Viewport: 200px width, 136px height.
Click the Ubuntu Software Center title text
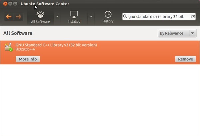pos(45,4)
